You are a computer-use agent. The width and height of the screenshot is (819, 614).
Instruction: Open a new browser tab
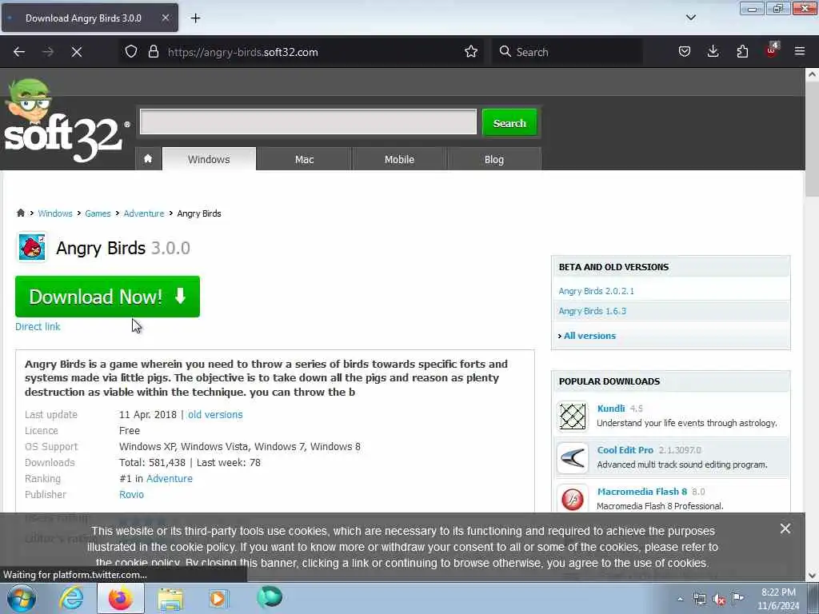[x=195, y=18]
